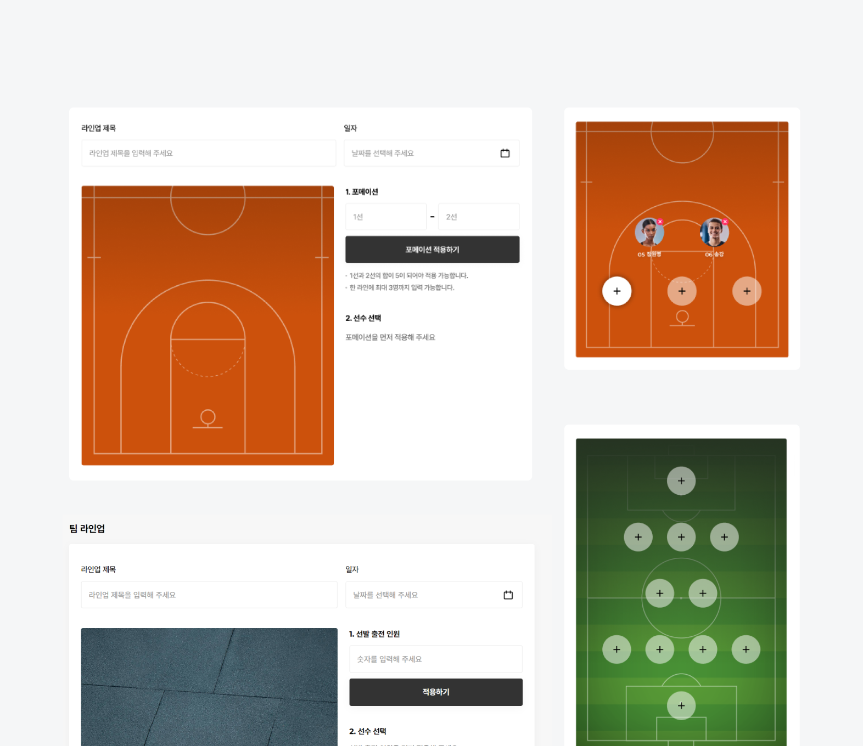Click the leftmost plus in the four-player soccer row
The width and height of the screenshot is (863, 746).
617,649
